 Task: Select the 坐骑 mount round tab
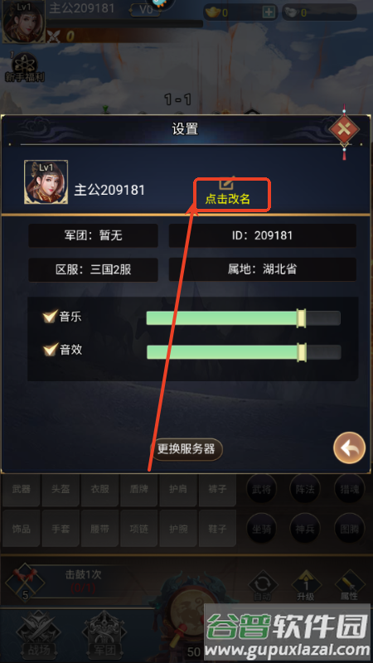[262, 529]
